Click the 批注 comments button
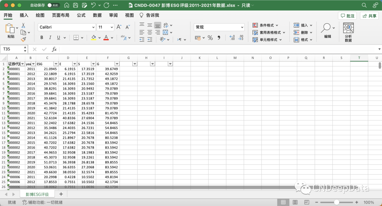 347,16
